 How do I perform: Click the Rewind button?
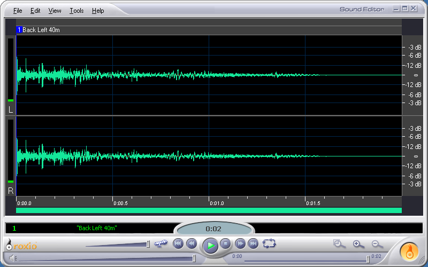tap(192, 244)
